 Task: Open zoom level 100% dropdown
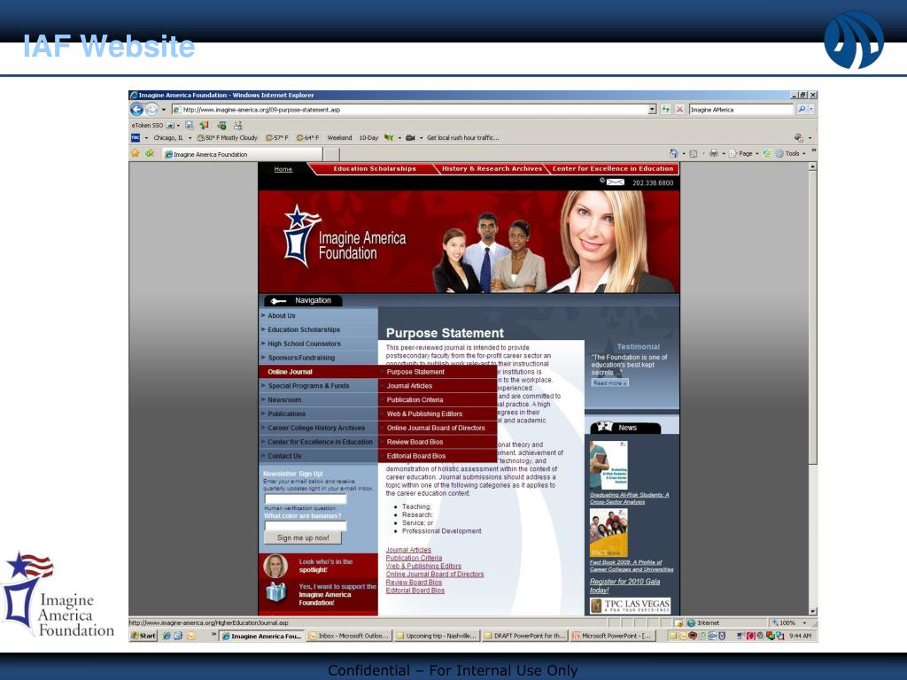pos(804,622)
